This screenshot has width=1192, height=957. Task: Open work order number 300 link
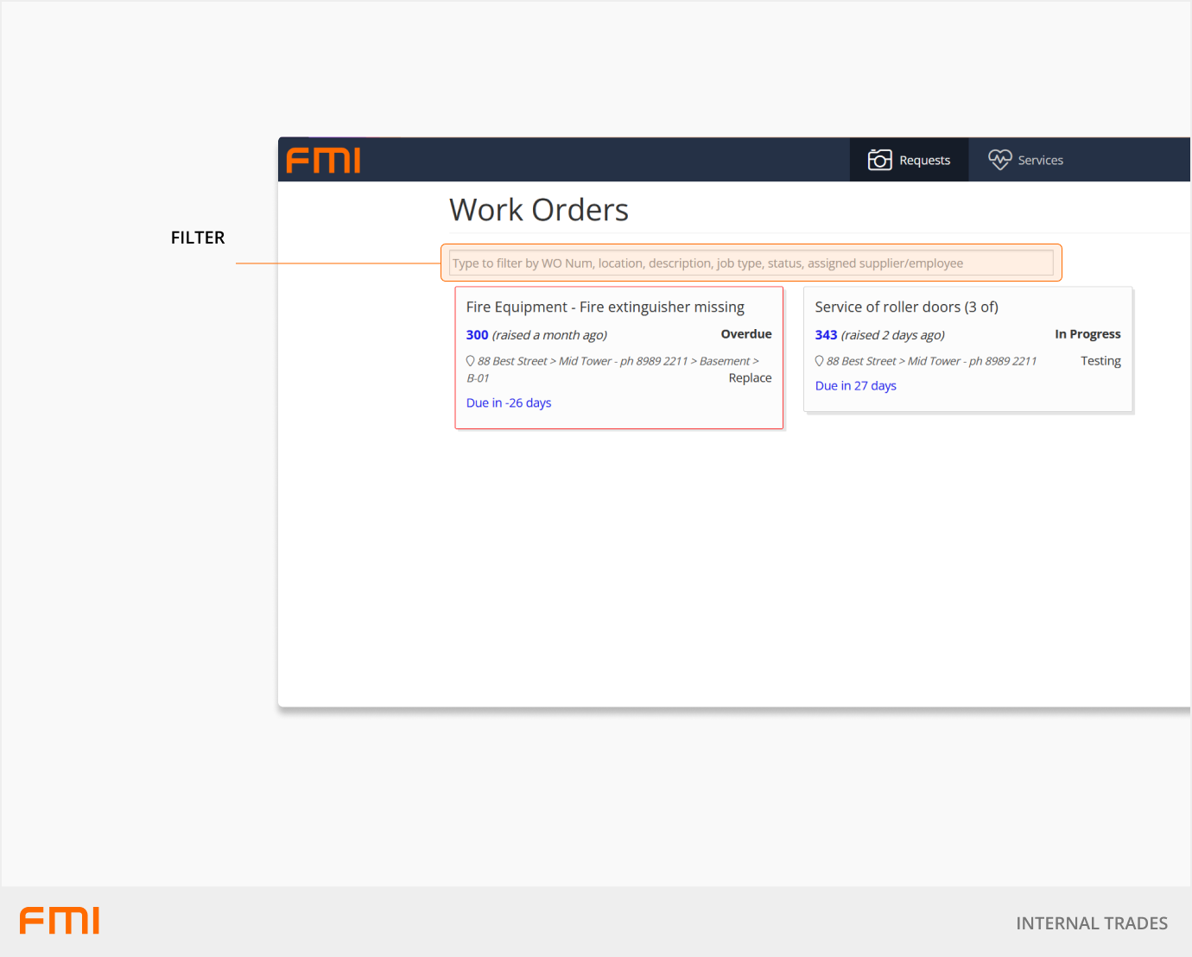[x=477, y=335]
